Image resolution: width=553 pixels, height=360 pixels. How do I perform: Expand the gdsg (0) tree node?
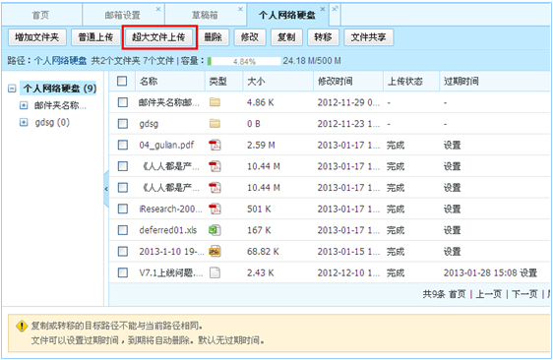click(x=24, y=122)
